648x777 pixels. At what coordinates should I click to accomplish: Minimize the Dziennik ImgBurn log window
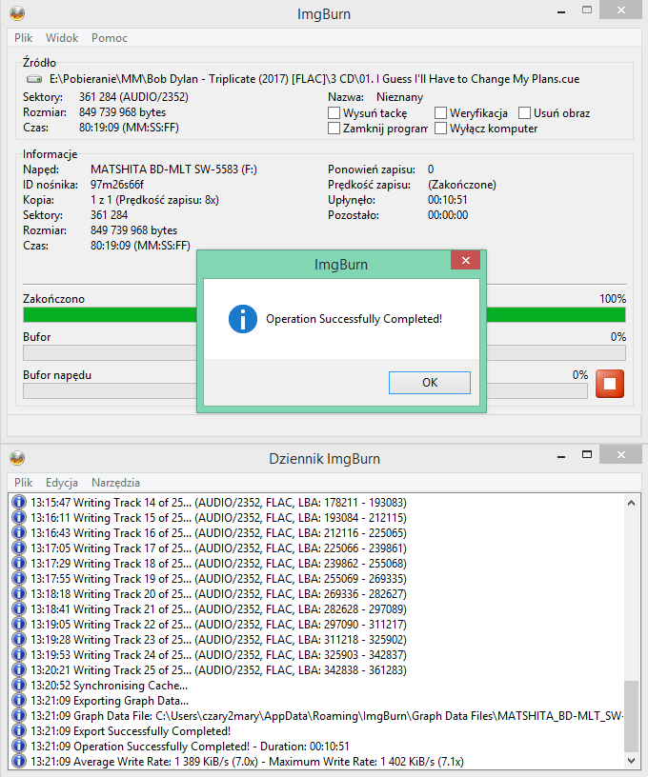pos(561,455)
